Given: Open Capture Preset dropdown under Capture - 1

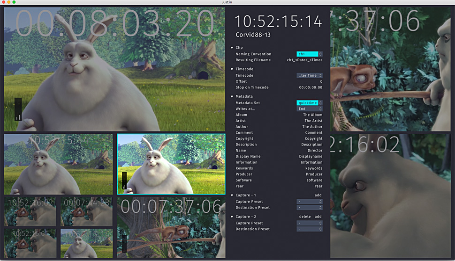Looking at the screenshot, I should (x=309, y=202).
